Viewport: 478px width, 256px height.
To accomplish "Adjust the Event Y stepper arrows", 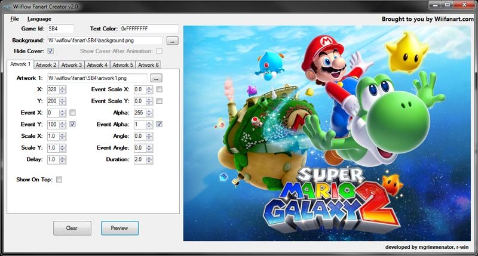I will click(63, 125).
